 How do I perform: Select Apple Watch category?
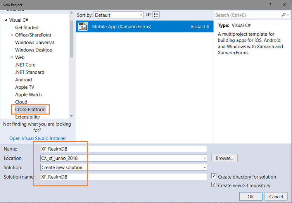pos(28,95)
